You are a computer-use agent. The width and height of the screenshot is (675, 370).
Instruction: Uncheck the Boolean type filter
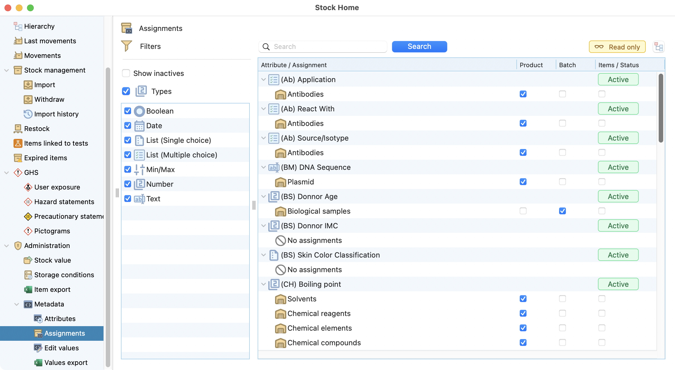pos(128,111)
